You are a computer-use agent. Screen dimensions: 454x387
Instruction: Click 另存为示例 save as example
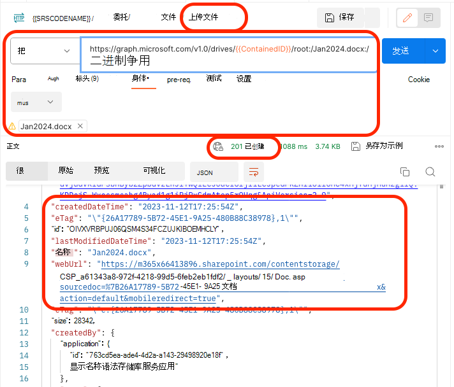[x=384, y=146]
